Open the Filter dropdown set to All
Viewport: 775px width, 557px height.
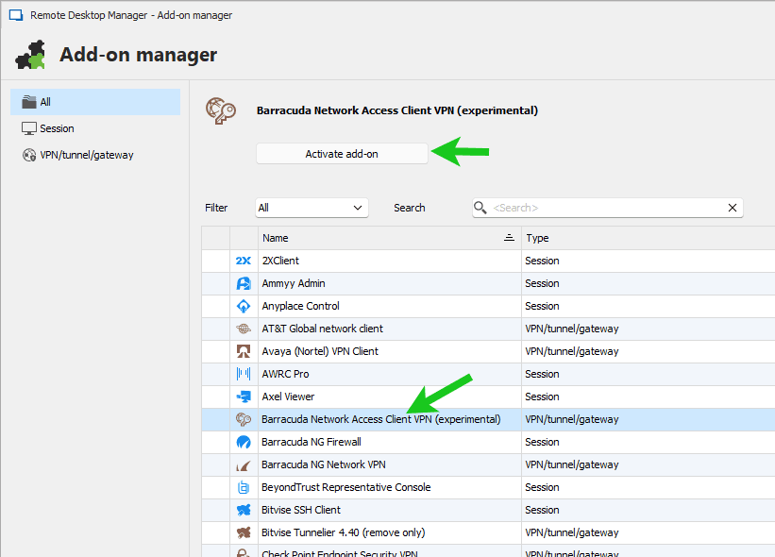point(312,208)
